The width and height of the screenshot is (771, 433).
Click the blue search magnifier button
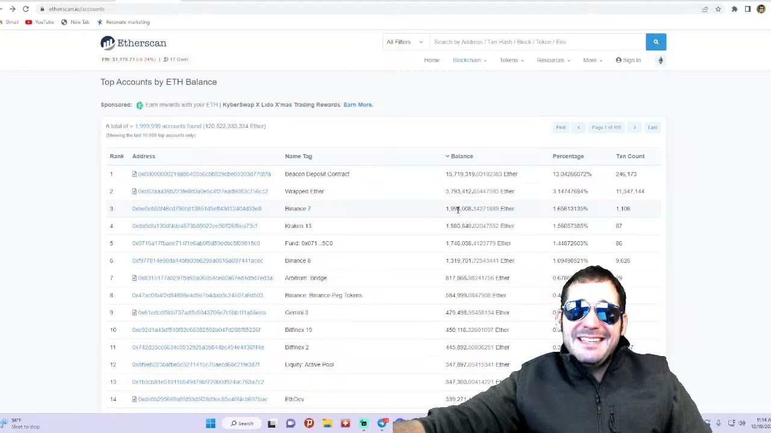656,42
